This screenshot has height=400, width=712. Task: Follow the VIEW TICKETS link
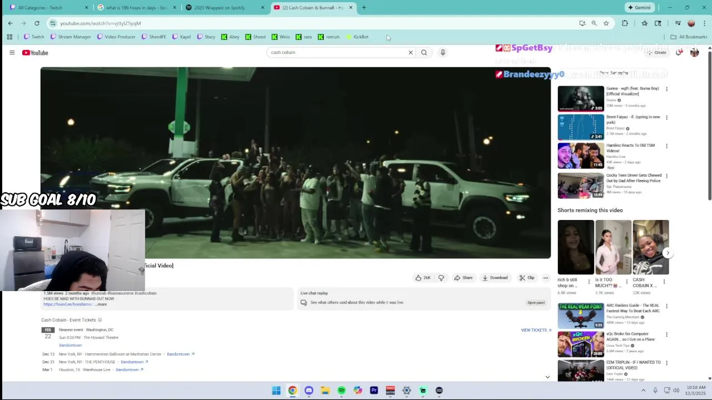click(x=536, y=330)
